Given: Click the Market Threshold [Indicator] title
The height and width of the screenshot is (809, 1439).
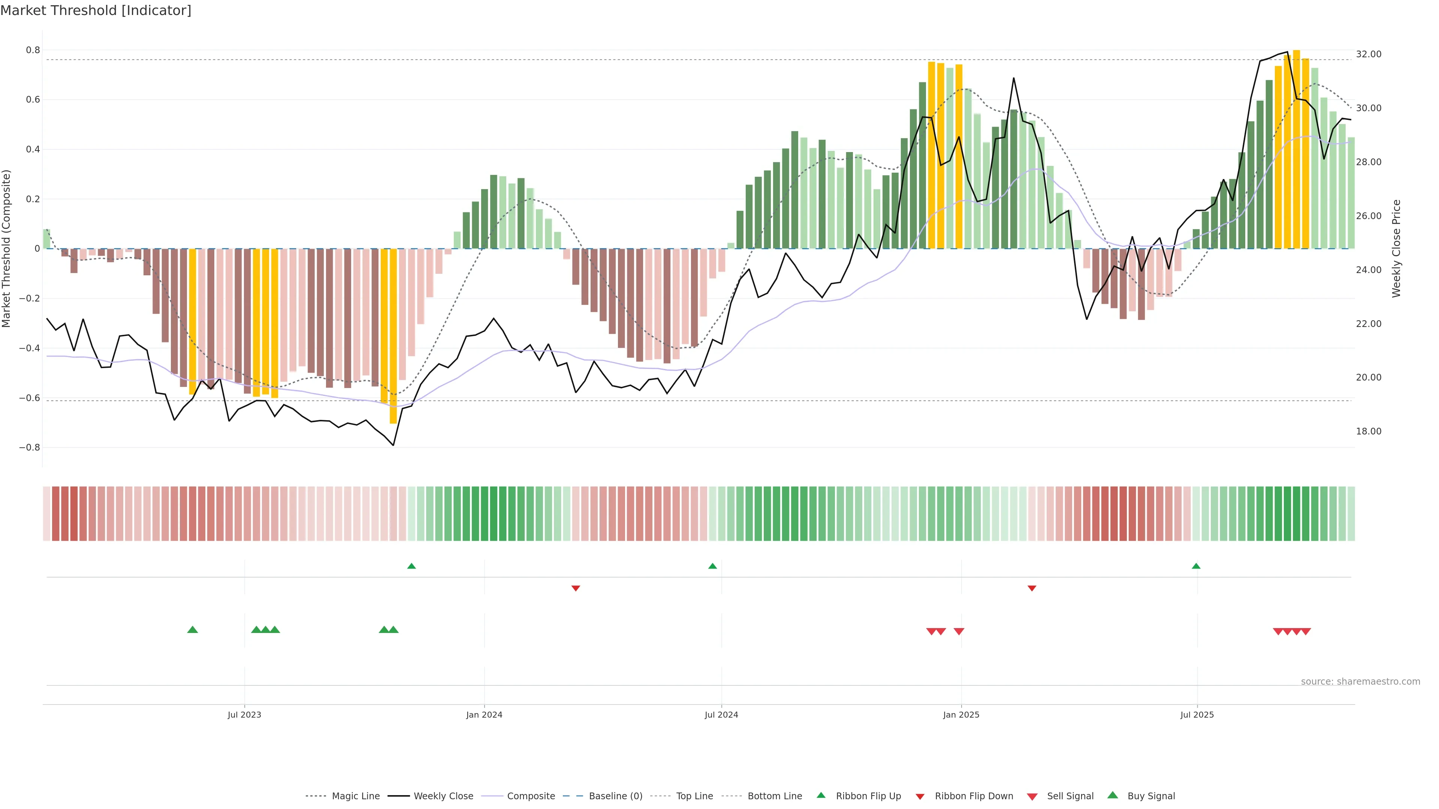Looking at the screenshot, I should tap(96, 10).
